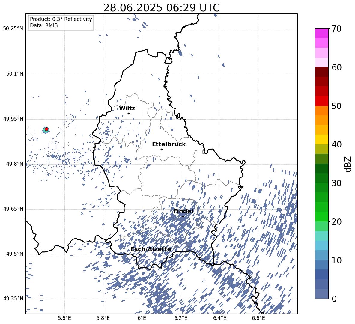Click the cyan colorbar segment near 15 dBZ
Screen dimensions: 355x324
pos(321,236)
